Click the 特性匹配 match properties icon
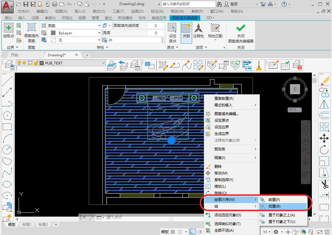Screen dimensions: 332x235 coord(215,28)
